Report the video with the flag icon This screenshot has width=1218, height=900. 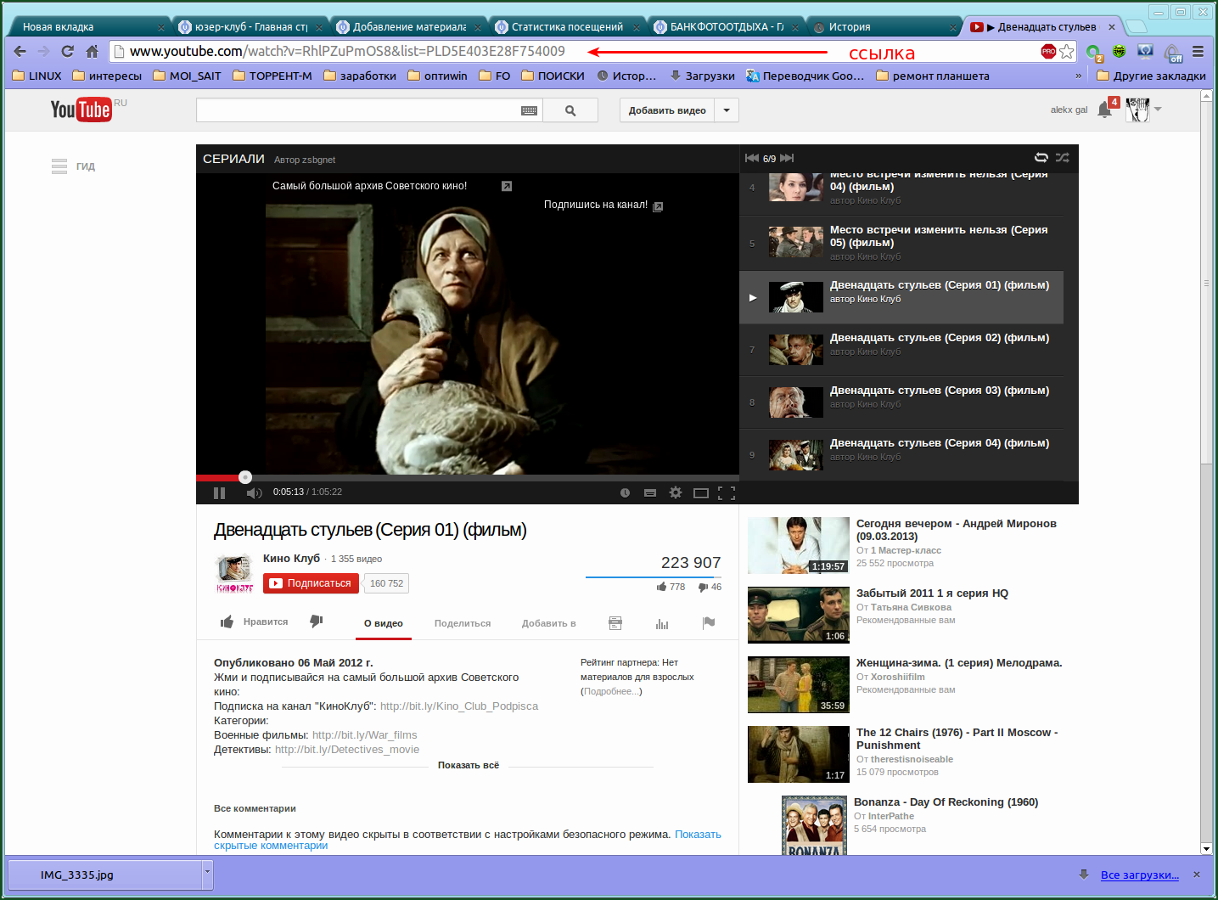pyautogui.click(x=709, y=623)
